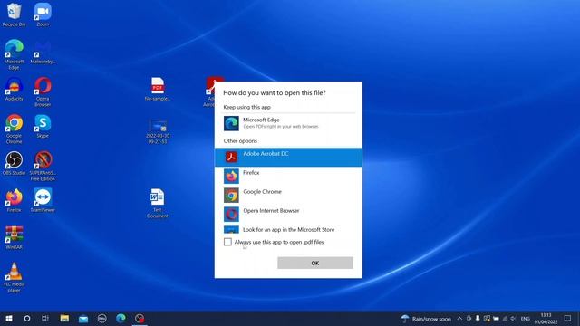
Task: Select the TeamViewer desktop shortcut
Action: pos(43,200)
